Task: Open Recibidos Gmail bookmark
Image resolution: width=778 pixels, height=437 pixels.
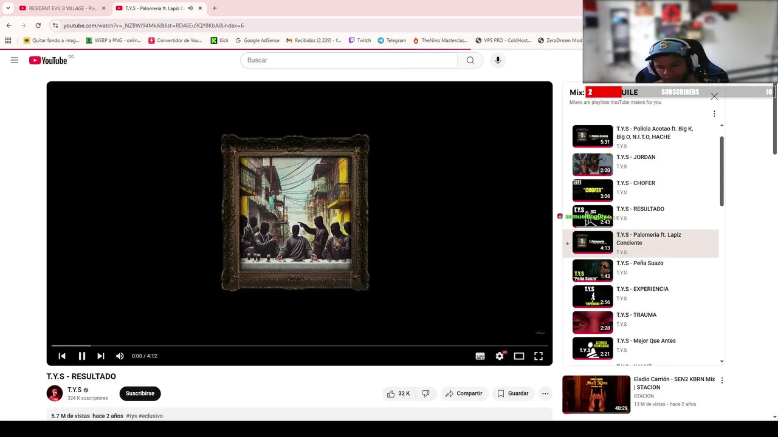Action: [x=314, y=41]
